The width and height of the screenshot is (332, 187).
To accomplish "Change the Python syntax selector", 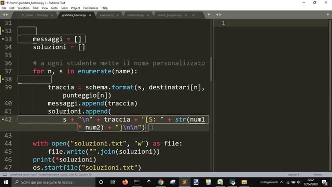I will coord(317,175).
